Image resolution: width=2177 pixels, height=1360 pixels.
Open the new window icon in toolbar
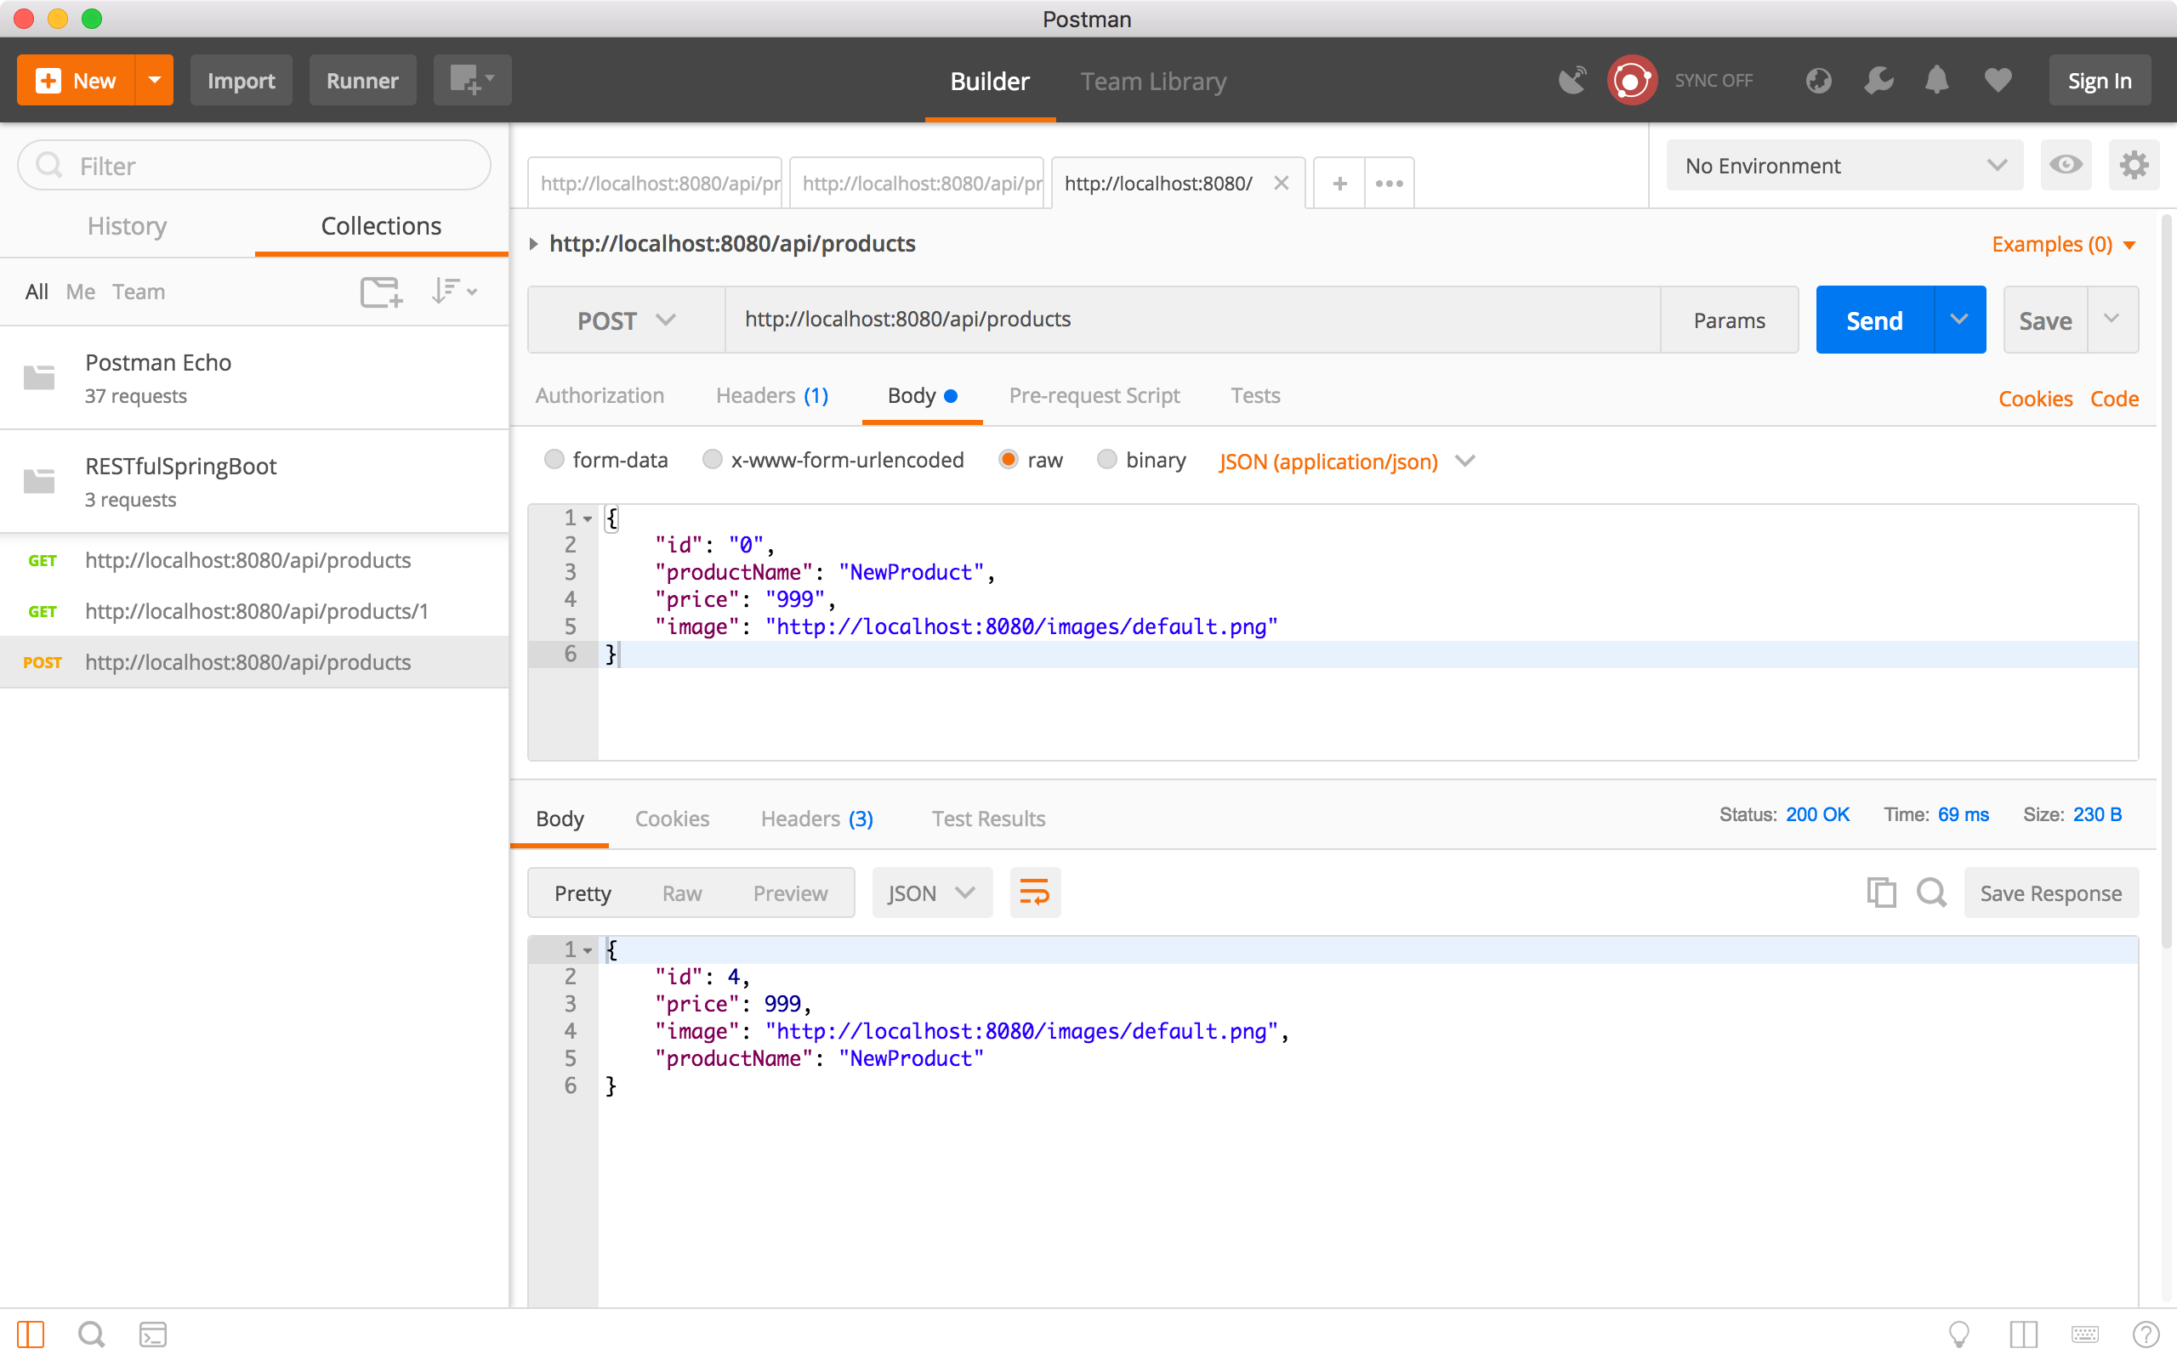pos(471,80)
